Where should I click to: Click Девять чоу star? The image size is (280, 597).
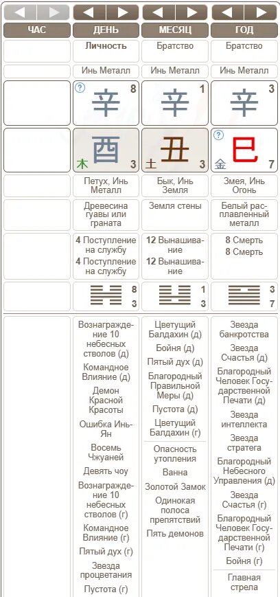point(106,471)
